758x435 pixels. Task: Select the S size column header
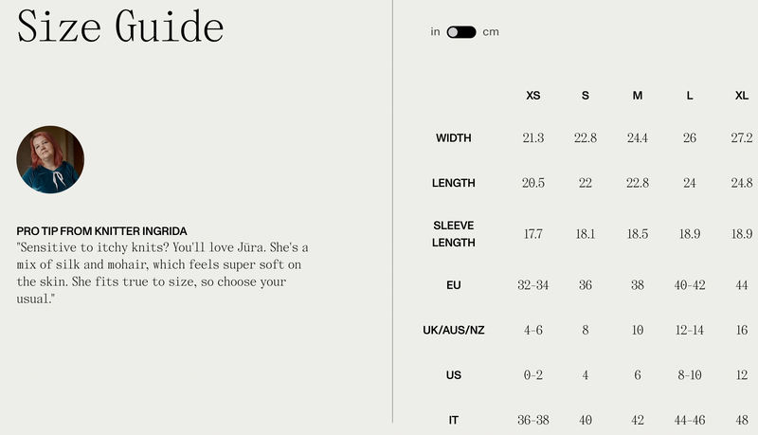tap(586, 96)
